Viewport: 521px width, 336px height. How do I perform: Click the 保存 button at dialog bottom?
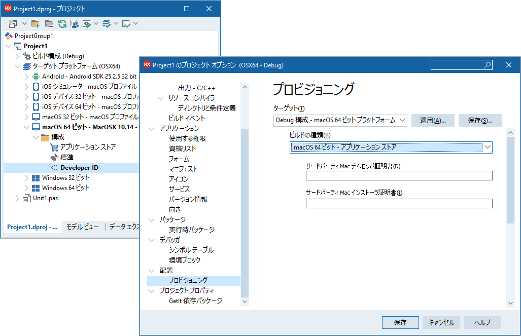click(x=400, y=322)
